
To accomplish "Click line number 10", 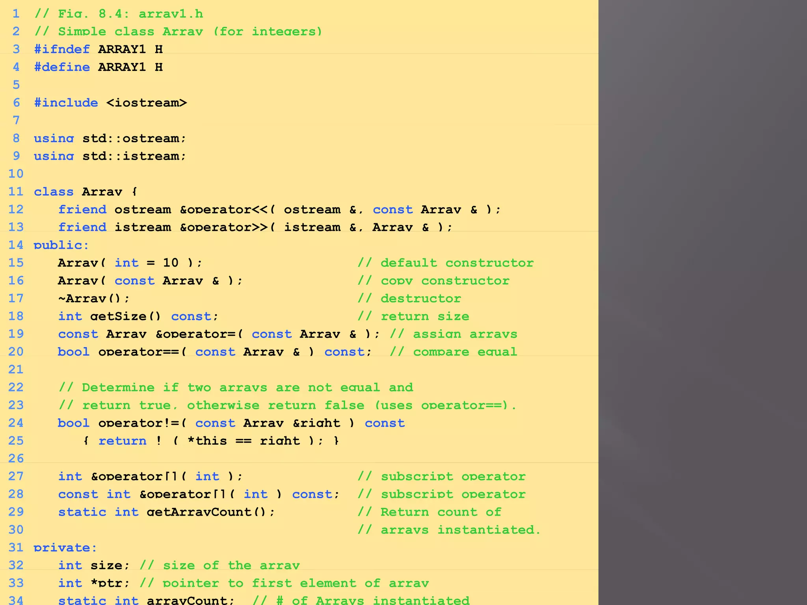I will pyautogui.click(x=16, y=174).
